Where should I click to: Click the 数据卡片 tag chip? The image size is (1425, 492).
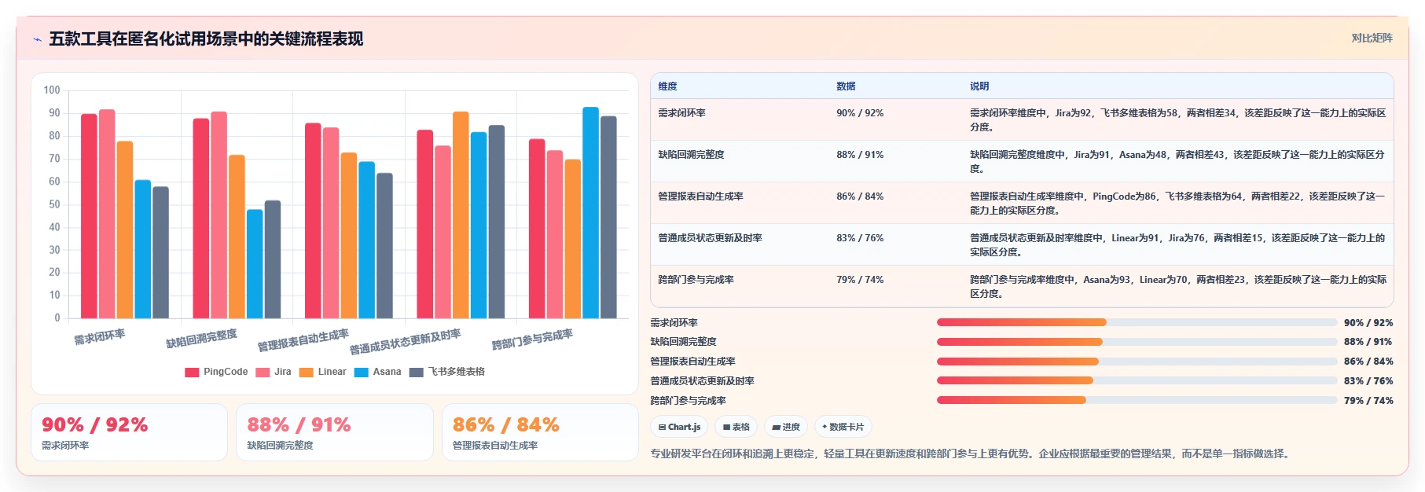point(843,427)
